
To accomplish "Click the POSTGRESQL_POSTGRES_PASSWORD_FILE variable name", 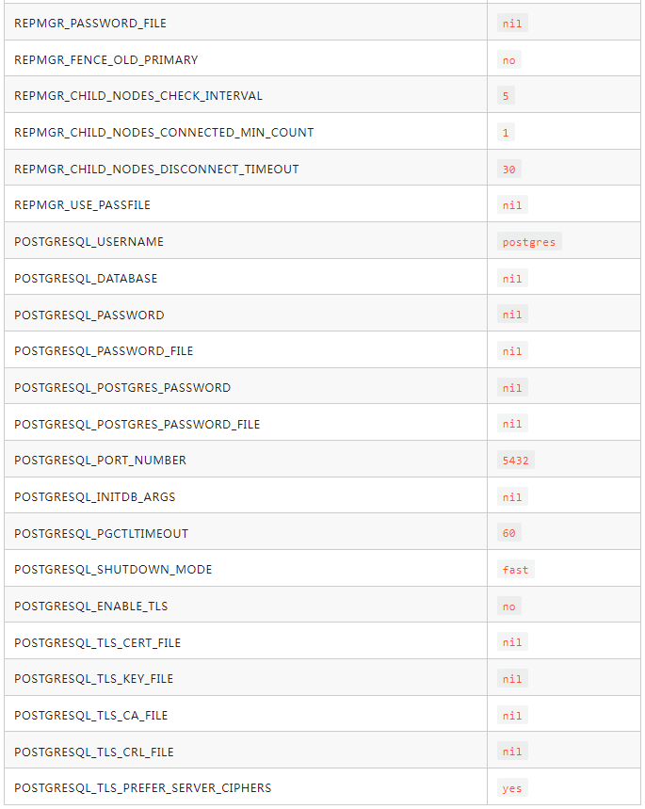I will [x=137, y=424].
